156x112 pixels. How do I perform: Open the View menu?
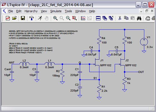44,11
